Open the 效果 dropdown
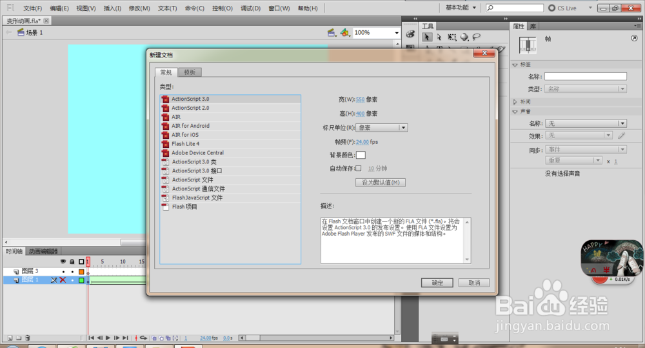Screen dimensions: 645x348 (579, 136)
